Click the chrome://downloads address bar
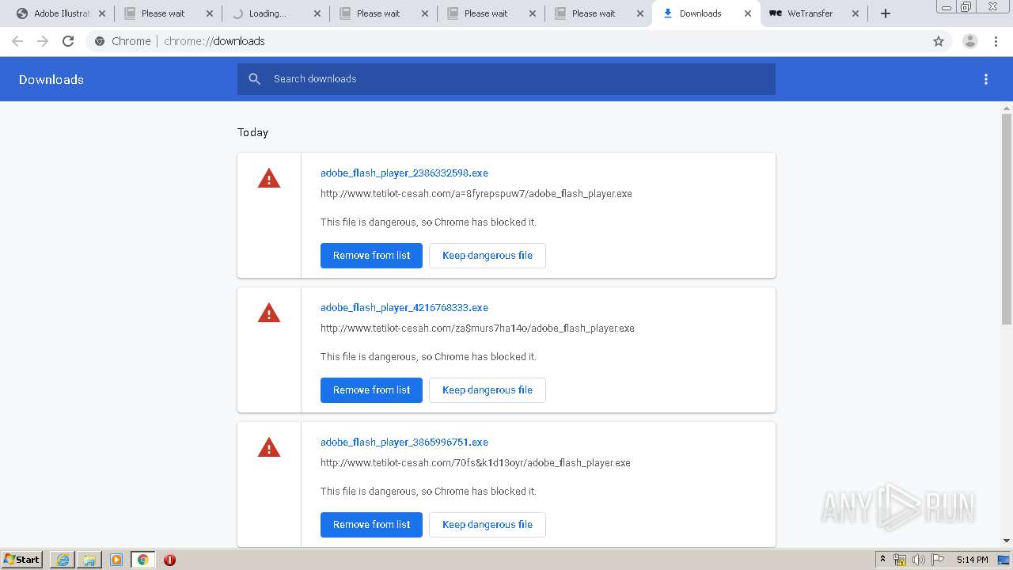Screen dimensions: 1013x570 [506, 41]
